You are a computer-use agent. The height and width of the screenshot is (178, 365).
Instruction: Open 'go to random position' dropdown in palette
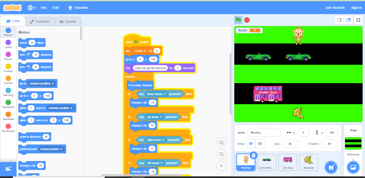pos(42,83)
